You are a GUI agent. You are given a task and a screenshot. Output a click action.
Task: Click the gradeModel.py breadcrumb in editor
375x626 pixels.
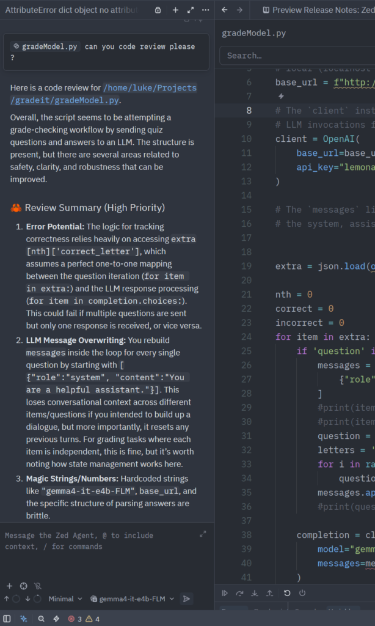[x=253, y=33]
